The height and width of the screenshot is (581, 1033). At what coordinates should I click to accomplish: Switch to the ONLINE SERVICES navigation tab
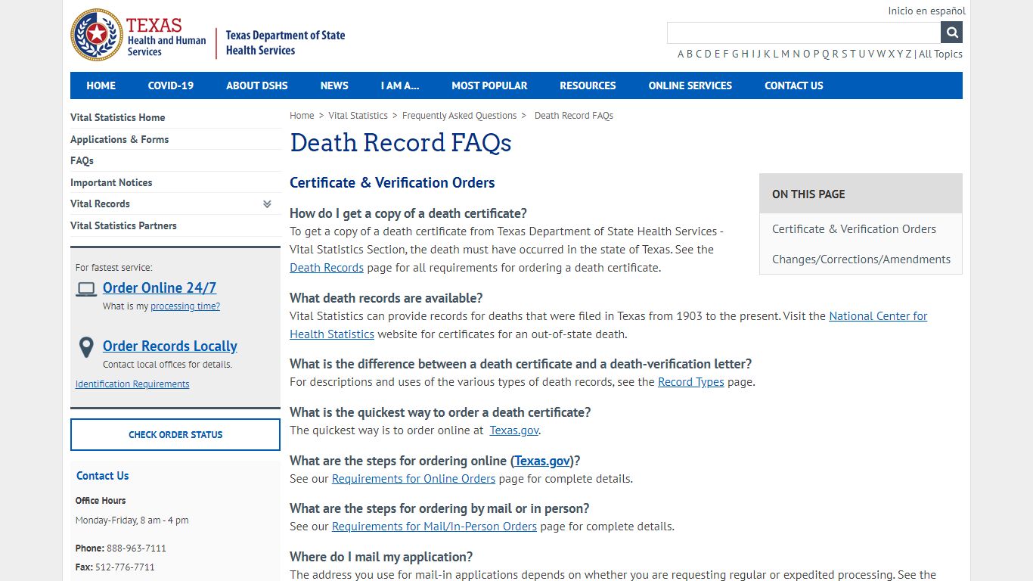point(690,85)
